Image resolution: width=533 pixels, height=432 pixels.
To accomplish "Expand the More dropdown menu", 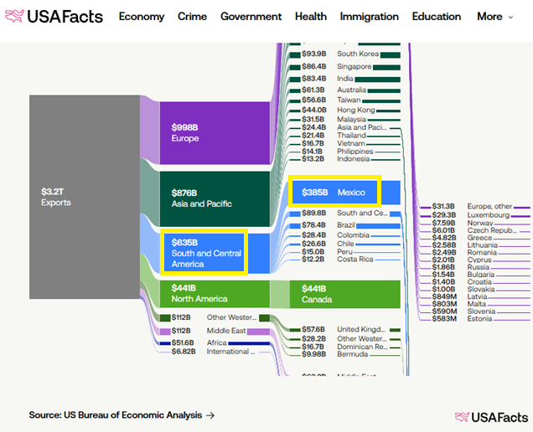I will coord(495,16).
